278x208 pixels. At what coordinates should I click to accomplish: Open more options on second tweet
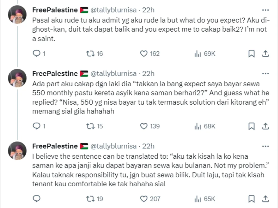(265, 73)
